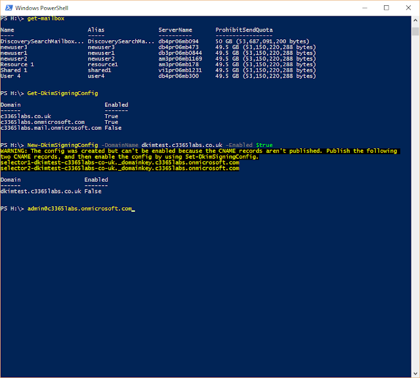Image resolution: width=420 pixels, height=378 pixels.
Task: Click server name 'db4pr06mb094'
Action: 178,41
